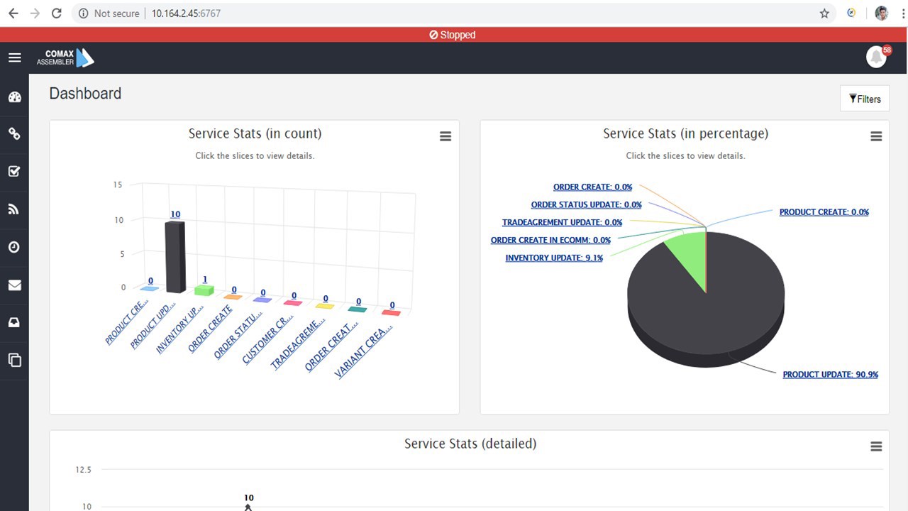Click the Service Stats (in count) title
This screenshot has height=511, width=908.
click(255, 133)
